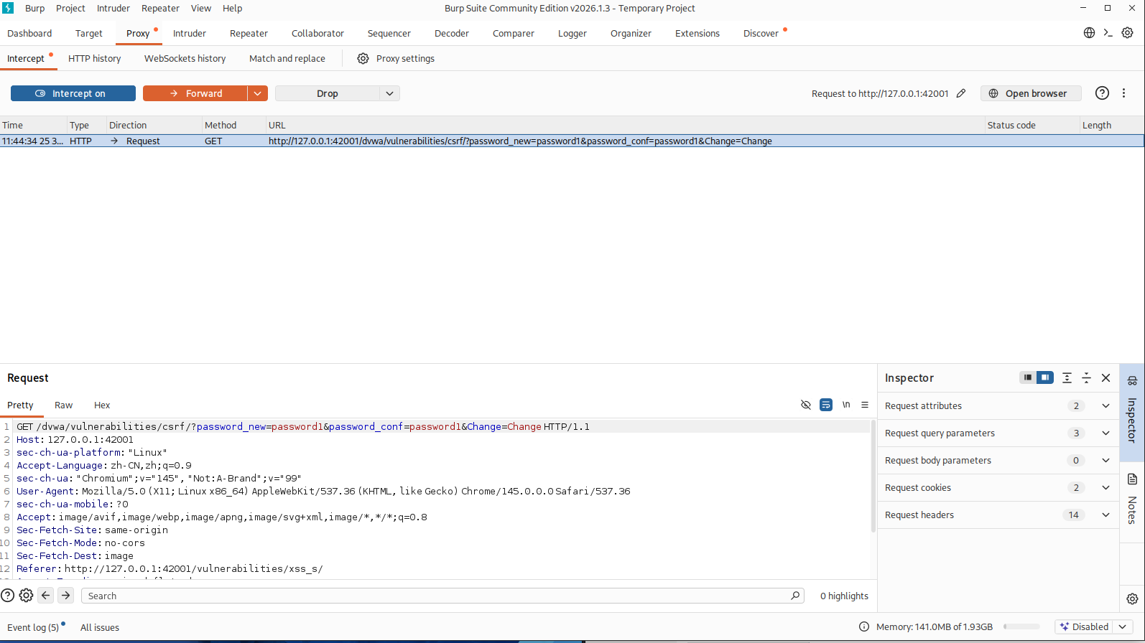
Task: Click the Proxy settings gear icon
Action: click(x=363, y=59)
